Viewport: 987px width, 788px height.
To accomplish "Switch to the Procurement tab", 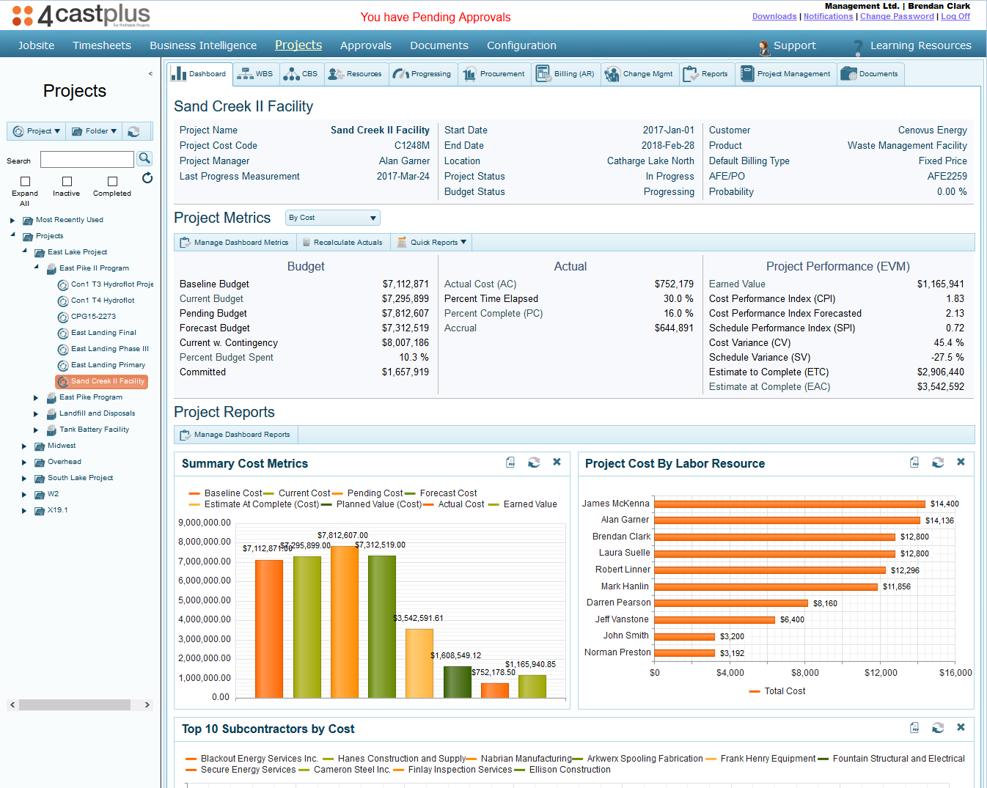I will (x=494, y=74).
